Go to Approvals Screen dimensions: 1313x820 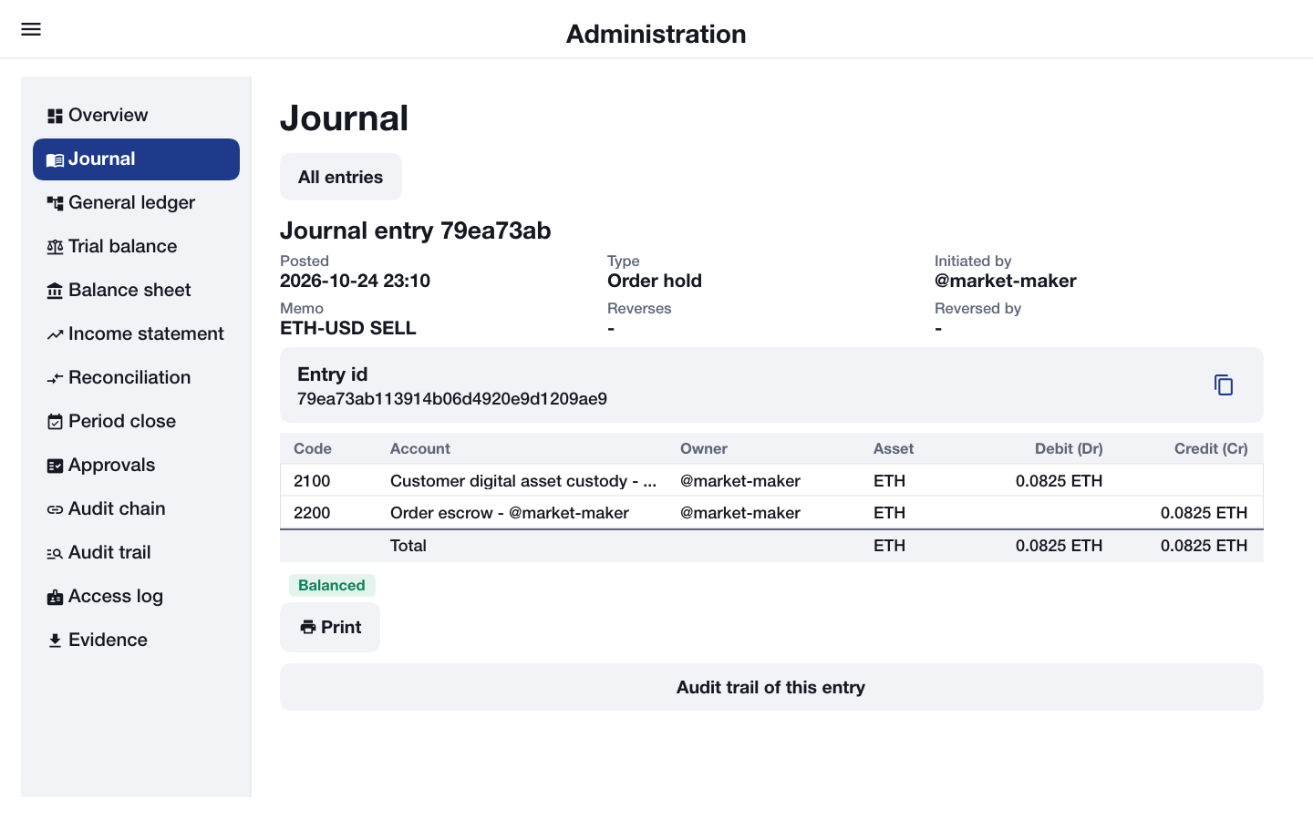pos(136,465)
